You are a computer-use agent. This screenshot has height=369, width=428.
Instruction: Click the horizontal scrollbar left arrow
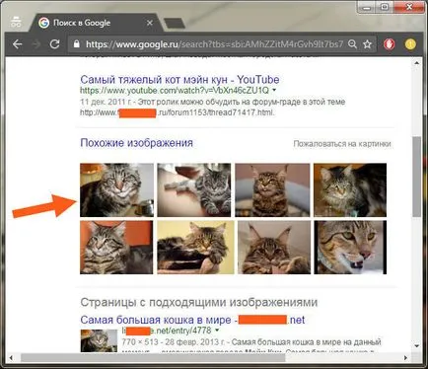pyautogui.click(x=11, y=357)
